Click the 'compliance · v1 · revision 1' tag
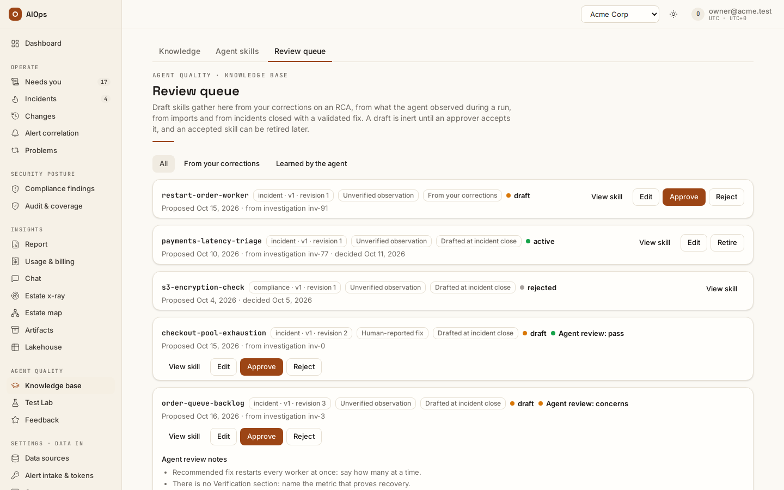 click(295, 287)
